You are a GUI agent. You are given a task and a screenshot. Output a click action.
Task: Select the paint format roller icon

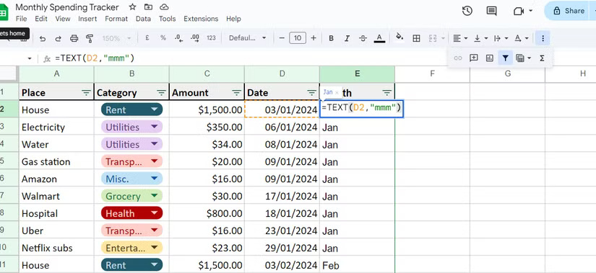[x=90, y=38]
